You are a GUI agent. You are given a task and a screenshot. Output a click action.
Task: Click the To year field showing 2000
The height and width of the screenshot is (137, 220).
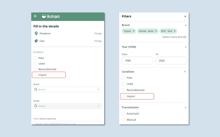click(x=171, y=61)
